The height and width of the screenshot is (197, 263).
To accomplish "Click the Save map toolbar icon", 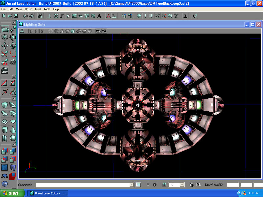I will click(16, 16).
